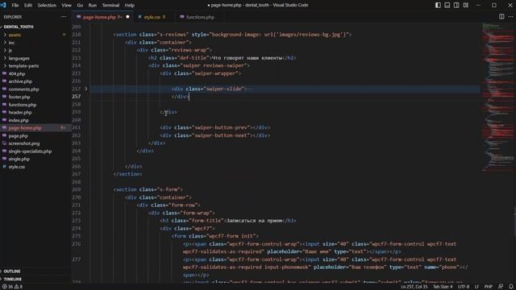The width and height of the screenshot is (516, 290).
Task: Open Explorer views and more actions
Action: pos(64,17)
